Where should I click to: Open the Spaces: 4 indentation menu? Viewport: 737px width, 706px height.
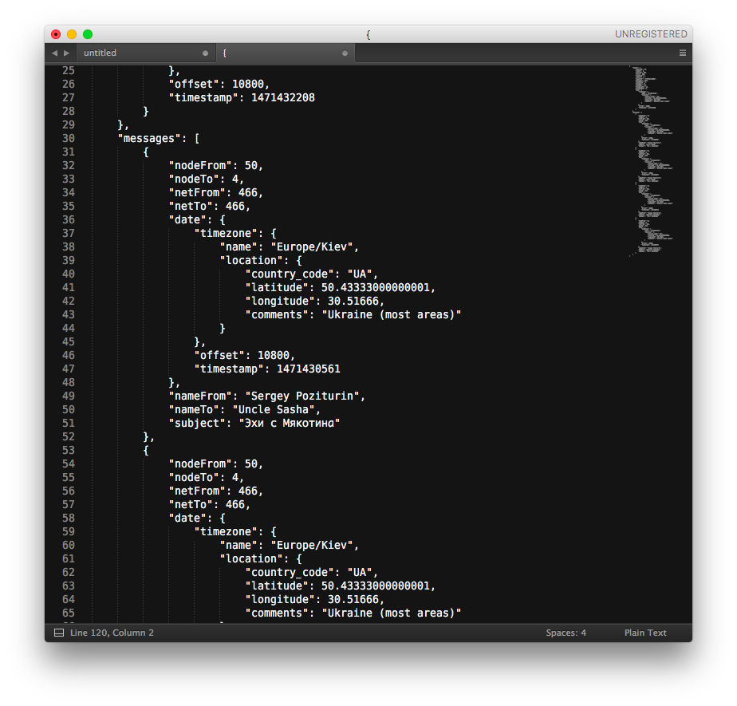(566, 633)
